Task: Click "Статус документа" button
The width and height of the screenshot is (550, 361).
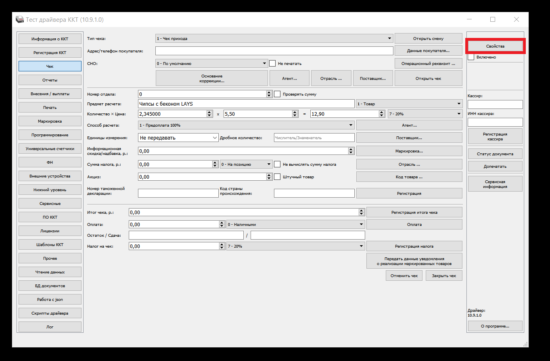Action: (x=495, y=154)
